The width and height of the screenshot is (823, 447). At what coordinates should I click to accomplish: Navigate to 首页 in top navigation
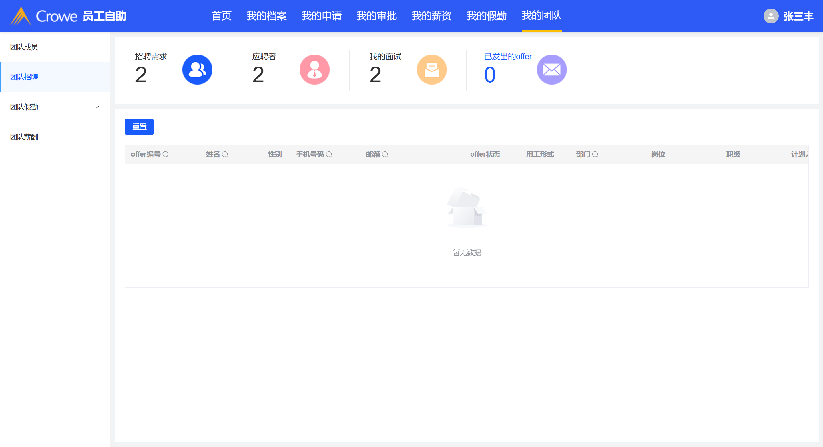click(x=222, y=16)
